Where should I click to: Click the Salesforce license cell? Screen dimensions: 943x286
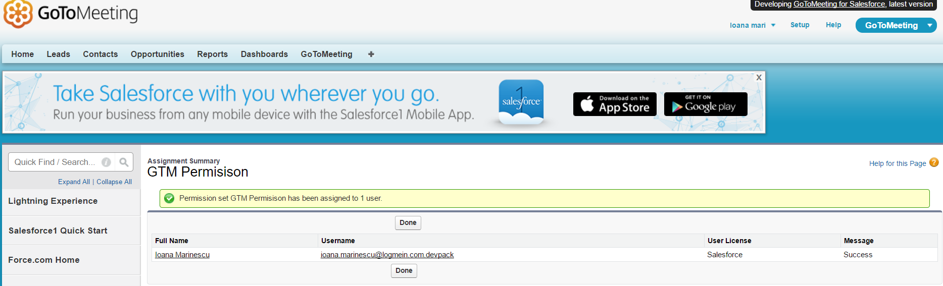[x=725, y=255]
